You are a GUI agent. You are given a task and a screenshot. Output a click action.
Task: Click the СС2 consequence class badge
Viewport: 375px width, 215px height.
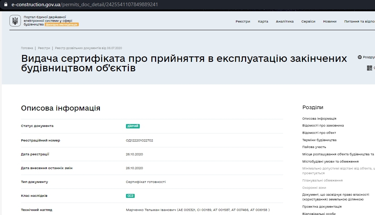point(130,196)
